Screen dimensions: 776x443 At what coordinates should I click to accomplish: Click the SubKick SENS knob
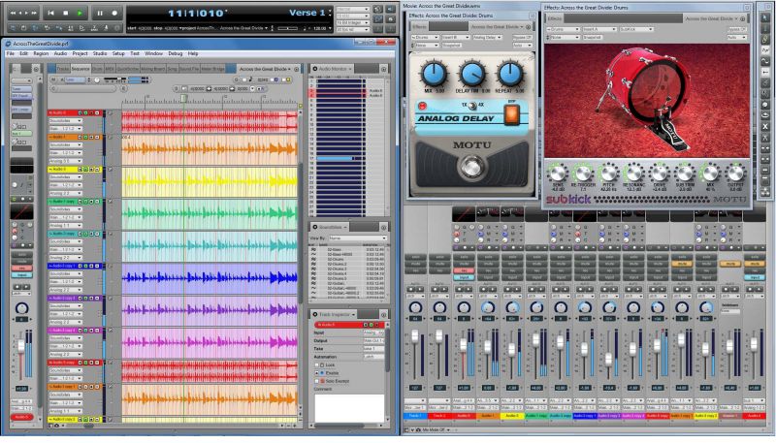558,174
